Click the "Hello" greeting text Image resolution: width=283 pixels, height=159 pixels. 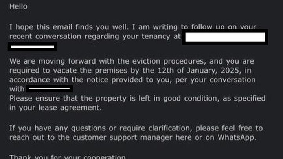pyautogui.click(x=18, y=7)
